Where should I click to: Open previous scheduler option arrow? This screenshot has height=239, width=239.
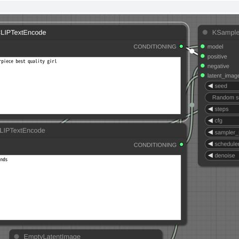click(x=211, y=144)
